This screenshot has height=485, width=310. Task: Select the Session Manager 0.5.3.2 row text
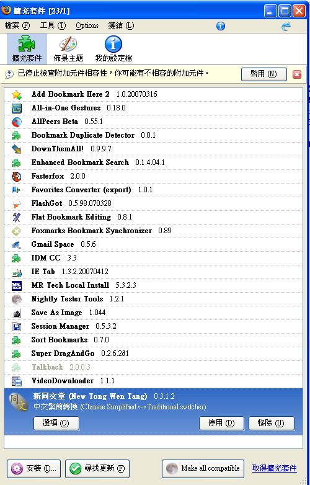74,326
